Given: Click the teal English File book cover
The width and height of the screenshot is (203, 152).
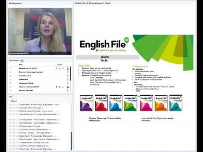Looking at the screenshot, I should [176, 103].
